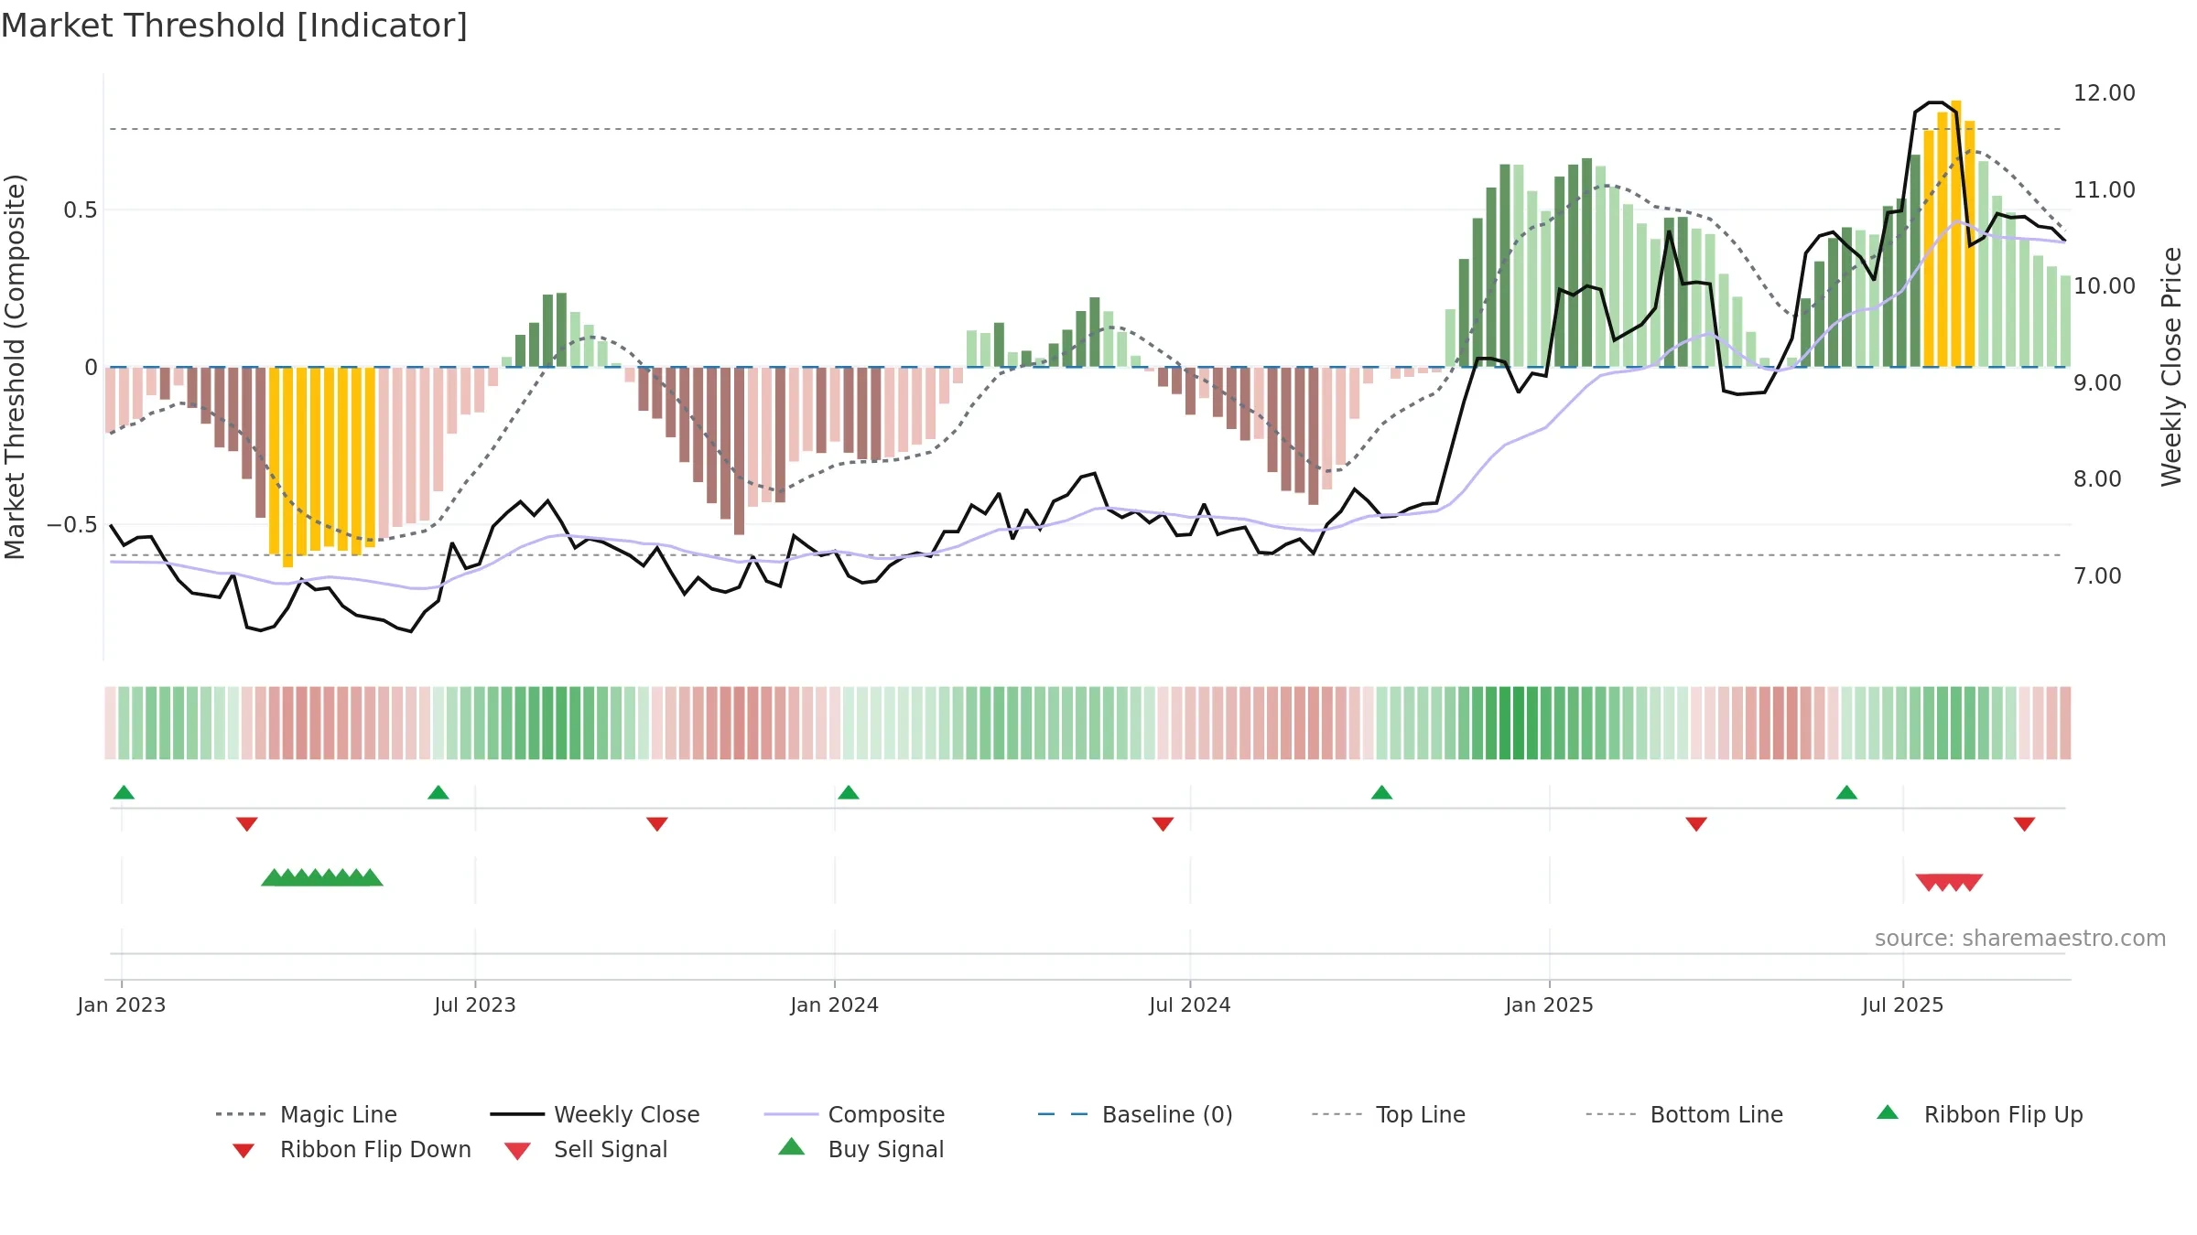Click the 11.00 price axis label
Screen dimensions: 2197x1235
tap(2105, 190)
